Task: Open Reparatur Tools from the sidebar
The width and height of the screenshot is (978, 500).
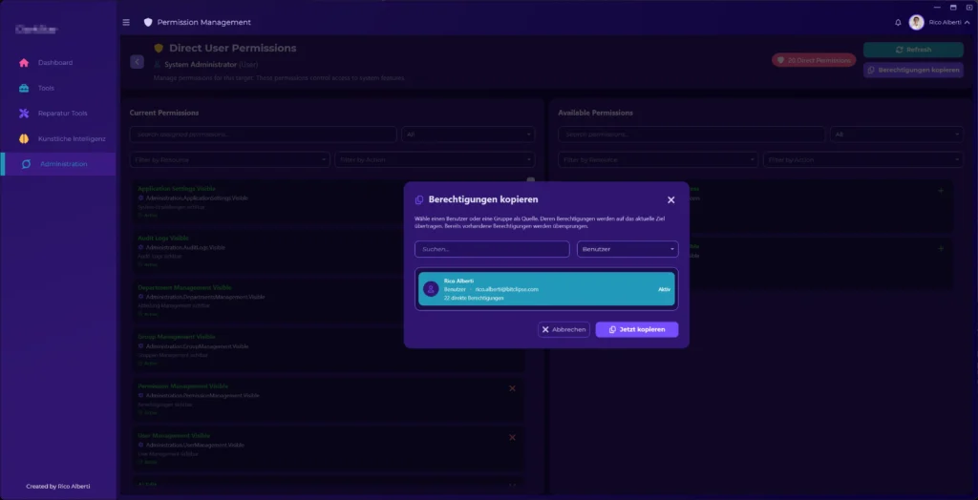Action: point(58,114)
